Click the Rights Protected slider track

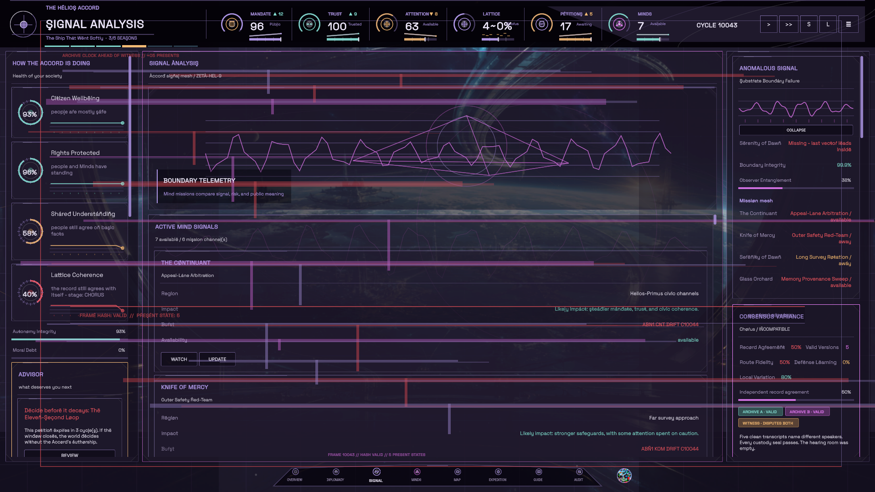(87, 184)
